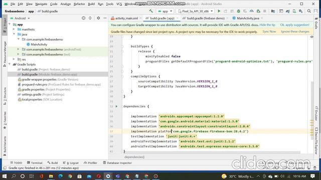Collapse the Gradle Scripts node
This screenshot has height=180, width=321.
pos(10,64)
